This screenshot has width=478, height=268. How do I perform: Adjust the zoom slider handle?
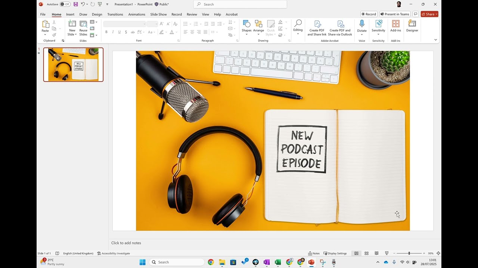tap(409, 253)
